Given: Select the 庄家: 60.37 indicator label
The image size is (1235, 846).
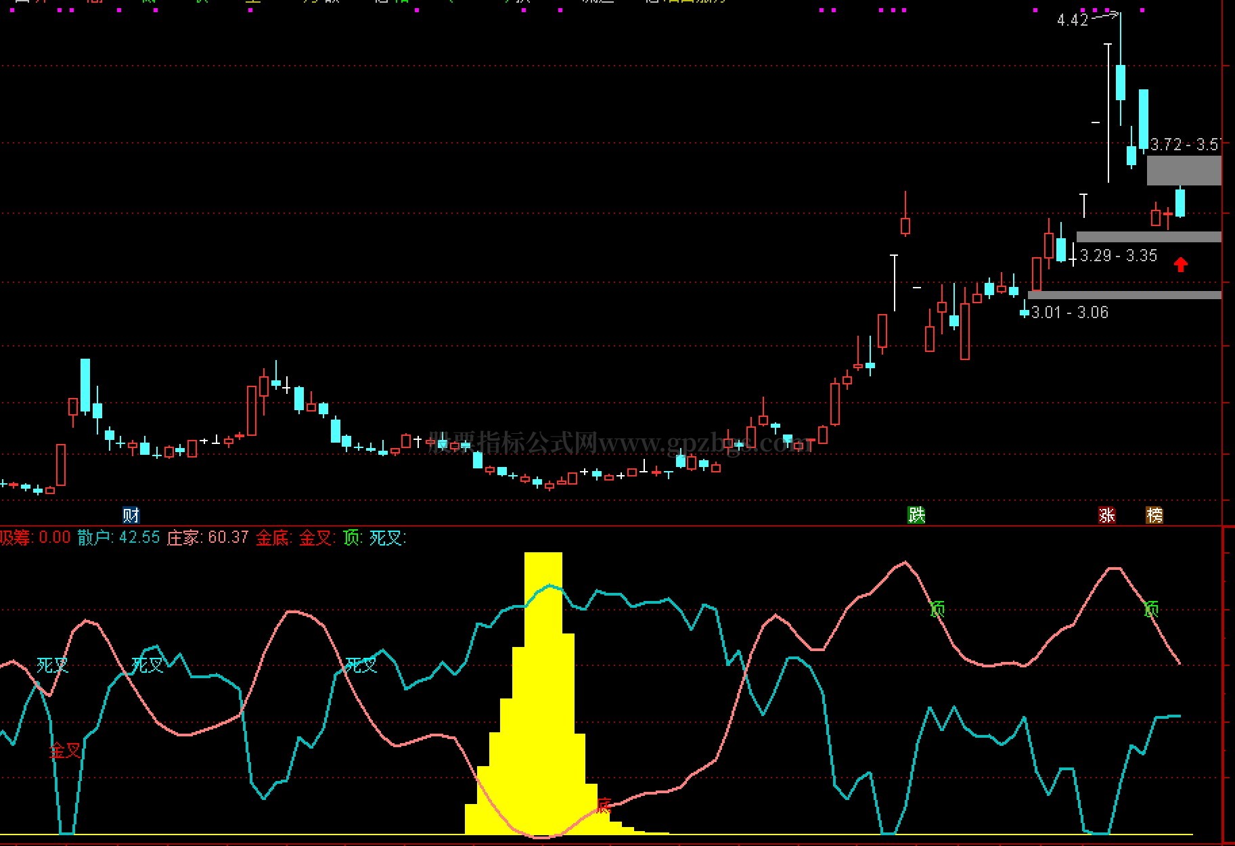Looking at the screenshot, I should [x=208, y=538].
